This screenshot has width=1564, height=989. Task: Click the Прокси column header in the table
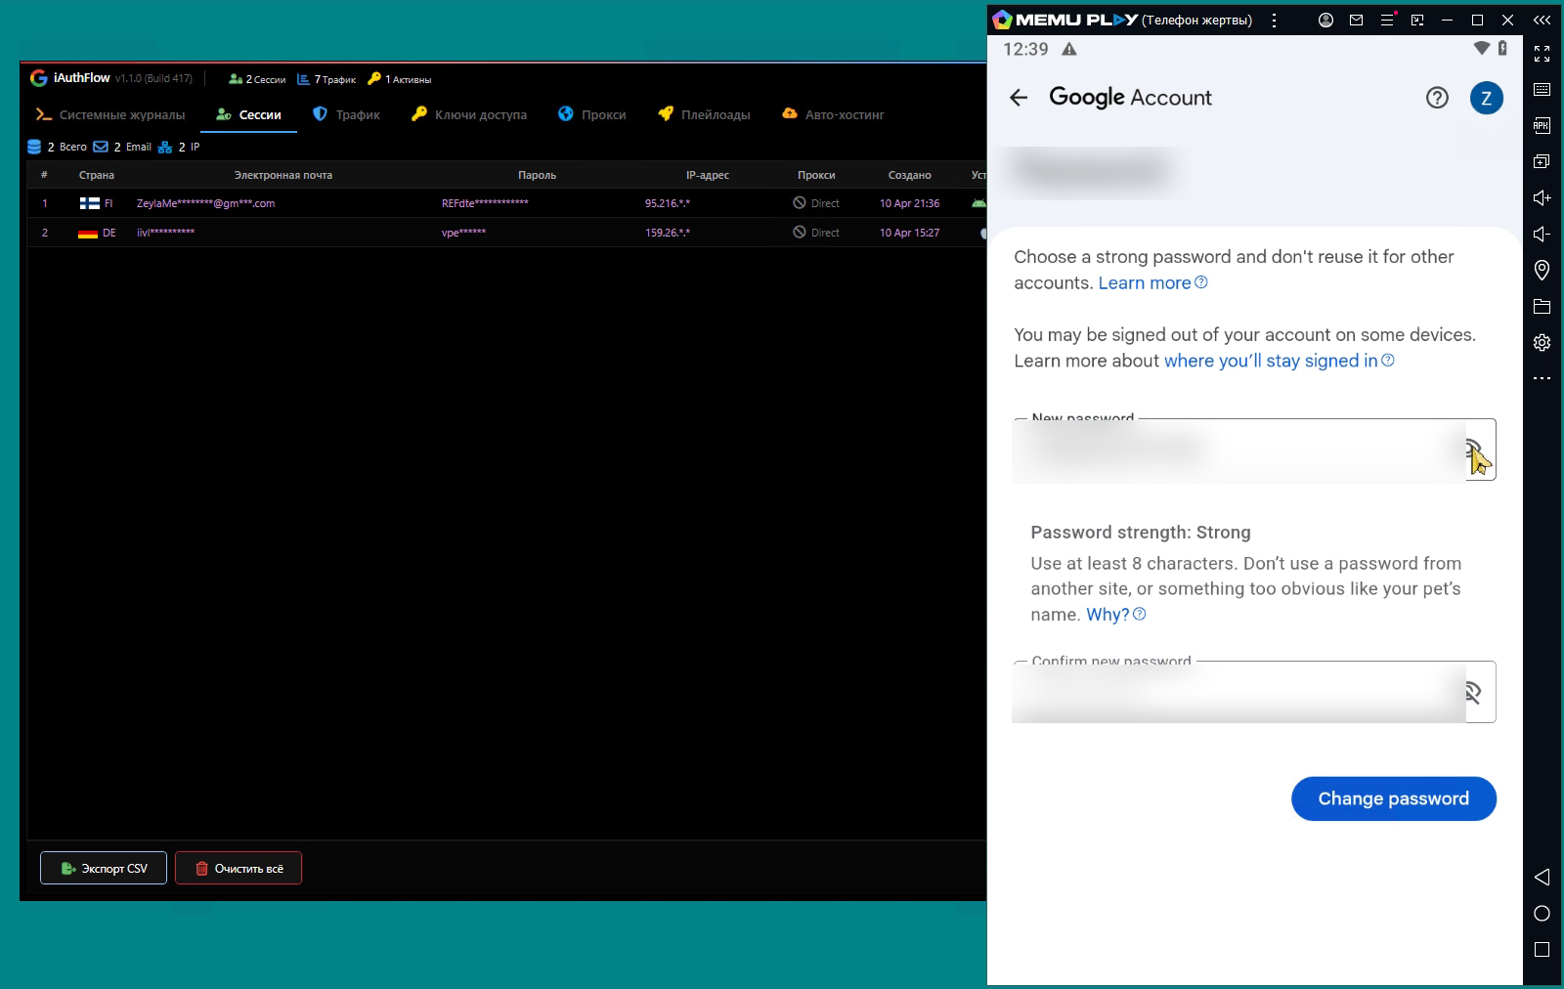[816, 175]
